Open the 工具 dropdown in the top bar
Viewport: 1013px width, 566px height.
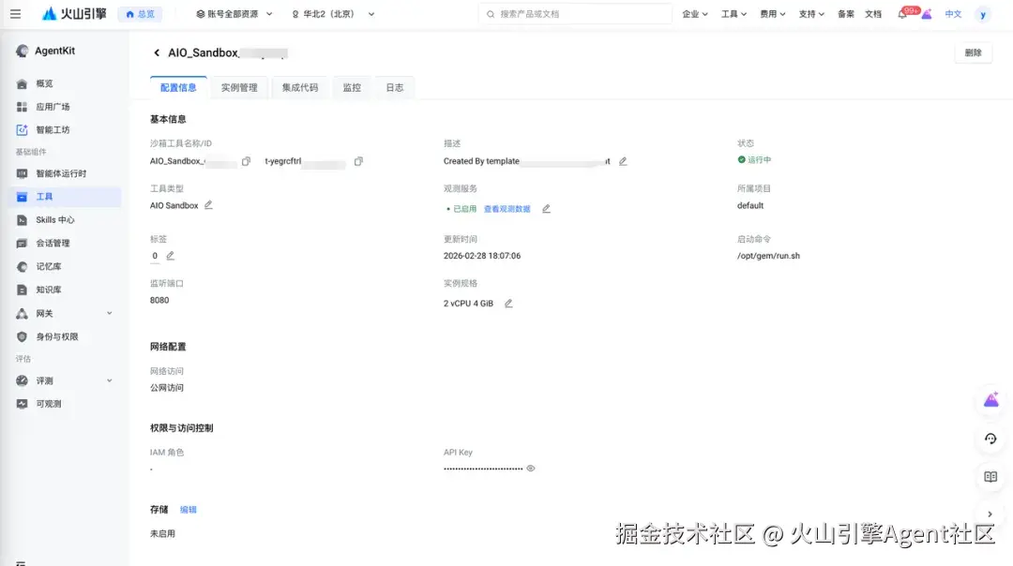733,13
